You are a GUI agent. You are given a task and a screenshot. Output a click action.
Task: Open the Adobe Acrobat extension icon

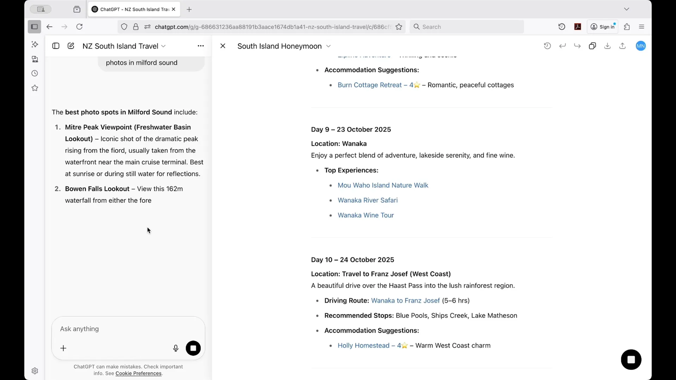coord(578,27)
